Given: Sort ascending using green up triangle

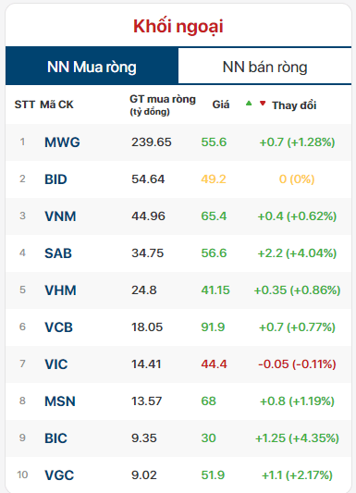Looking at the screenshot, I should coord(249,103).
